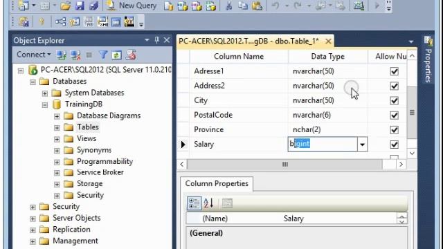Click the Analysis Services MDX Query icon
The height and width of the screenshot is (249, 443).
183,6
